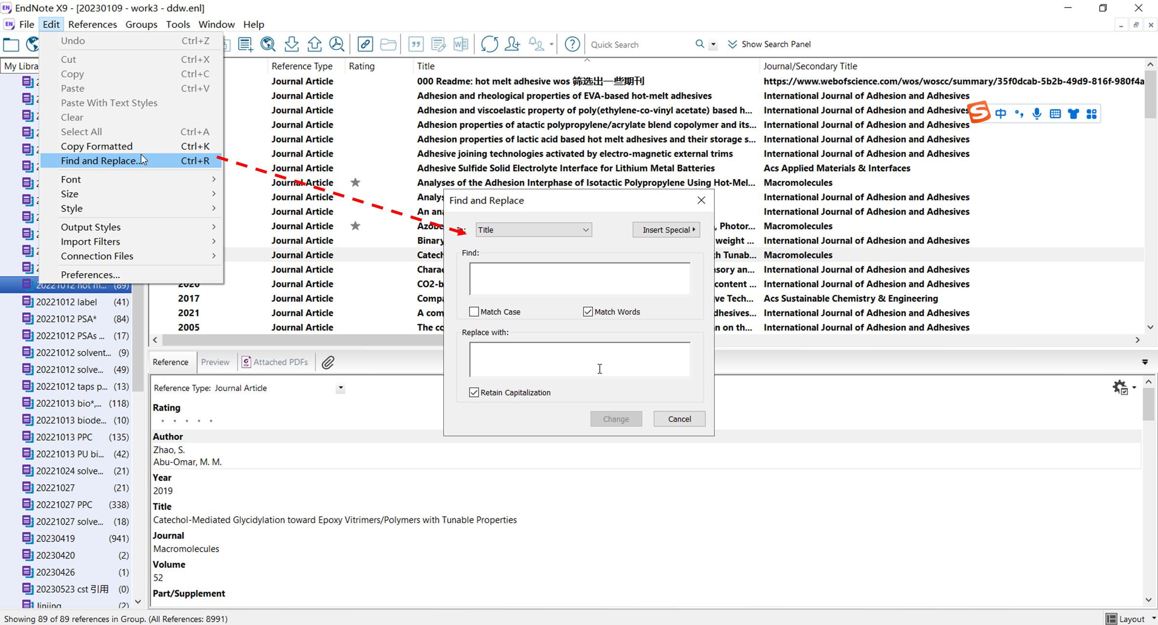Select the 20221013 PPC group
This screenshot has height=625, width=1158.
coord(76,437)
